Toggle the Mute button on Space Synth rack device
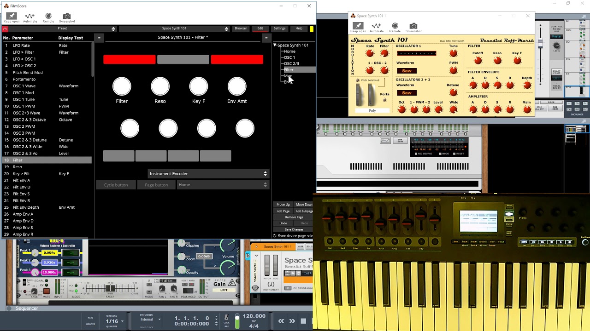 (300, 247)
